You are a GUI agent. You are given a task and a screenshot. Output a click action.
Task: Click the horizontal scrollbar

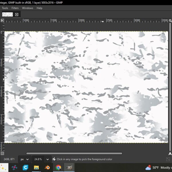[74, 153]
